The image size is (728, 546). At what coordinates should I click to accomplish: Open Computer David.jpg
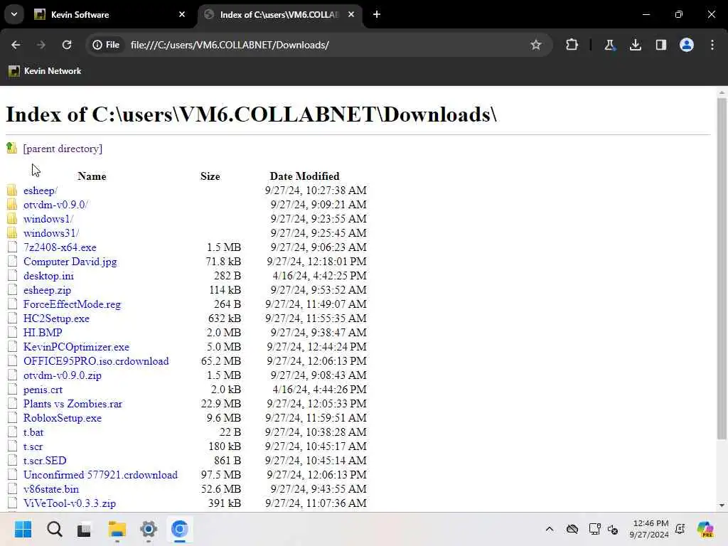70,262
